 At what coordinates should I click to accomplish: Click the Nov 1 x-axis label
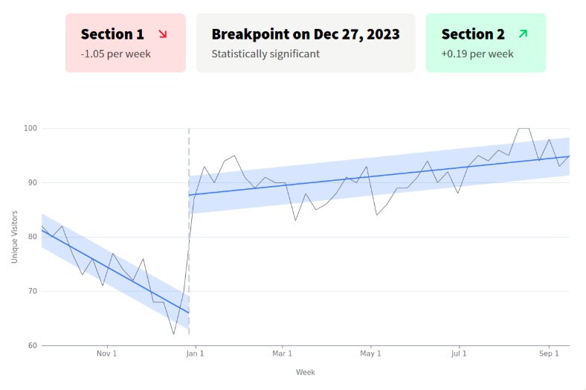(x=107, y=353)
